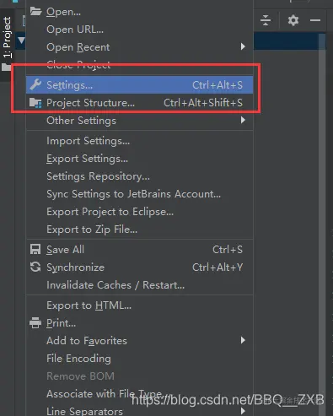Click the collapse all icon in the panel header

tap(266, 20)
